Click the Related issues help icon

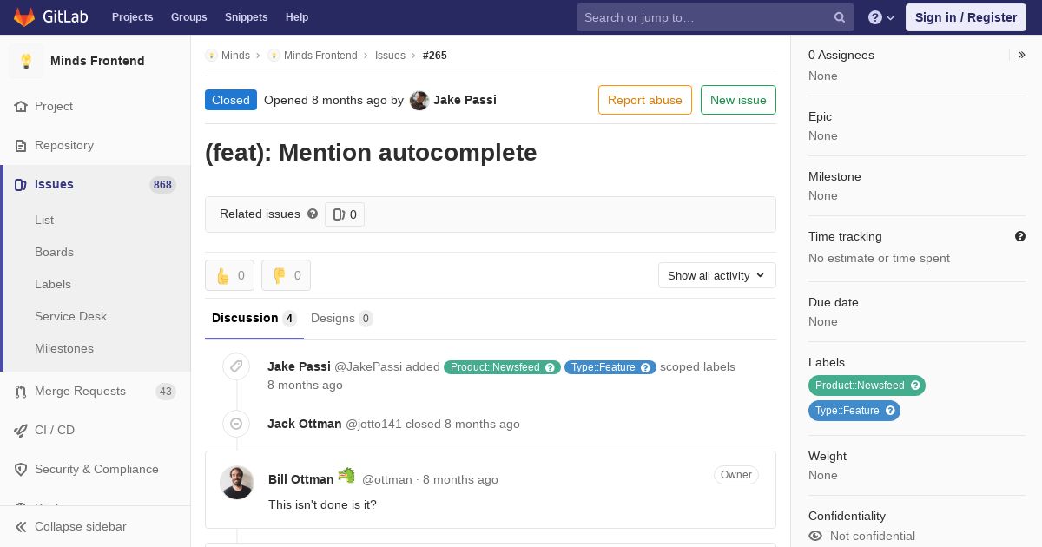313,214
